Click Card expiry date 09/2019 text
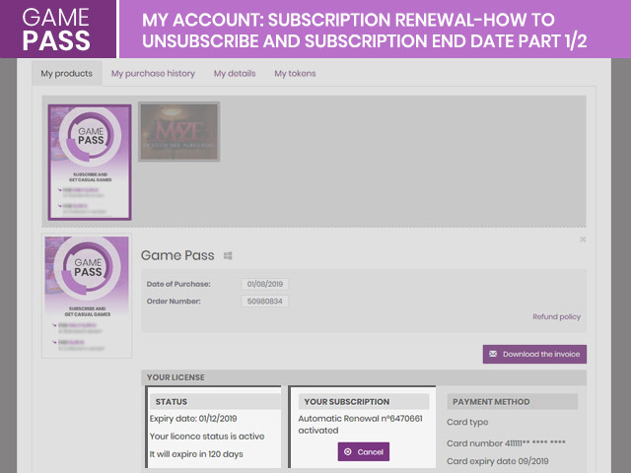This screenshot has width=631, height=473. coord(497,461)
